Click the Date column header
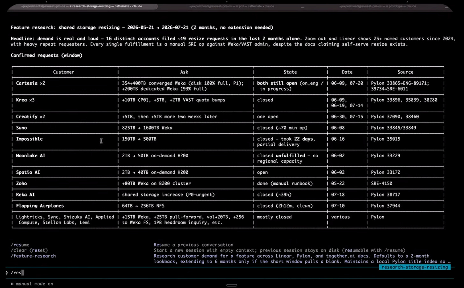This screenshot has height=288, width=464. tap(347, 72)
